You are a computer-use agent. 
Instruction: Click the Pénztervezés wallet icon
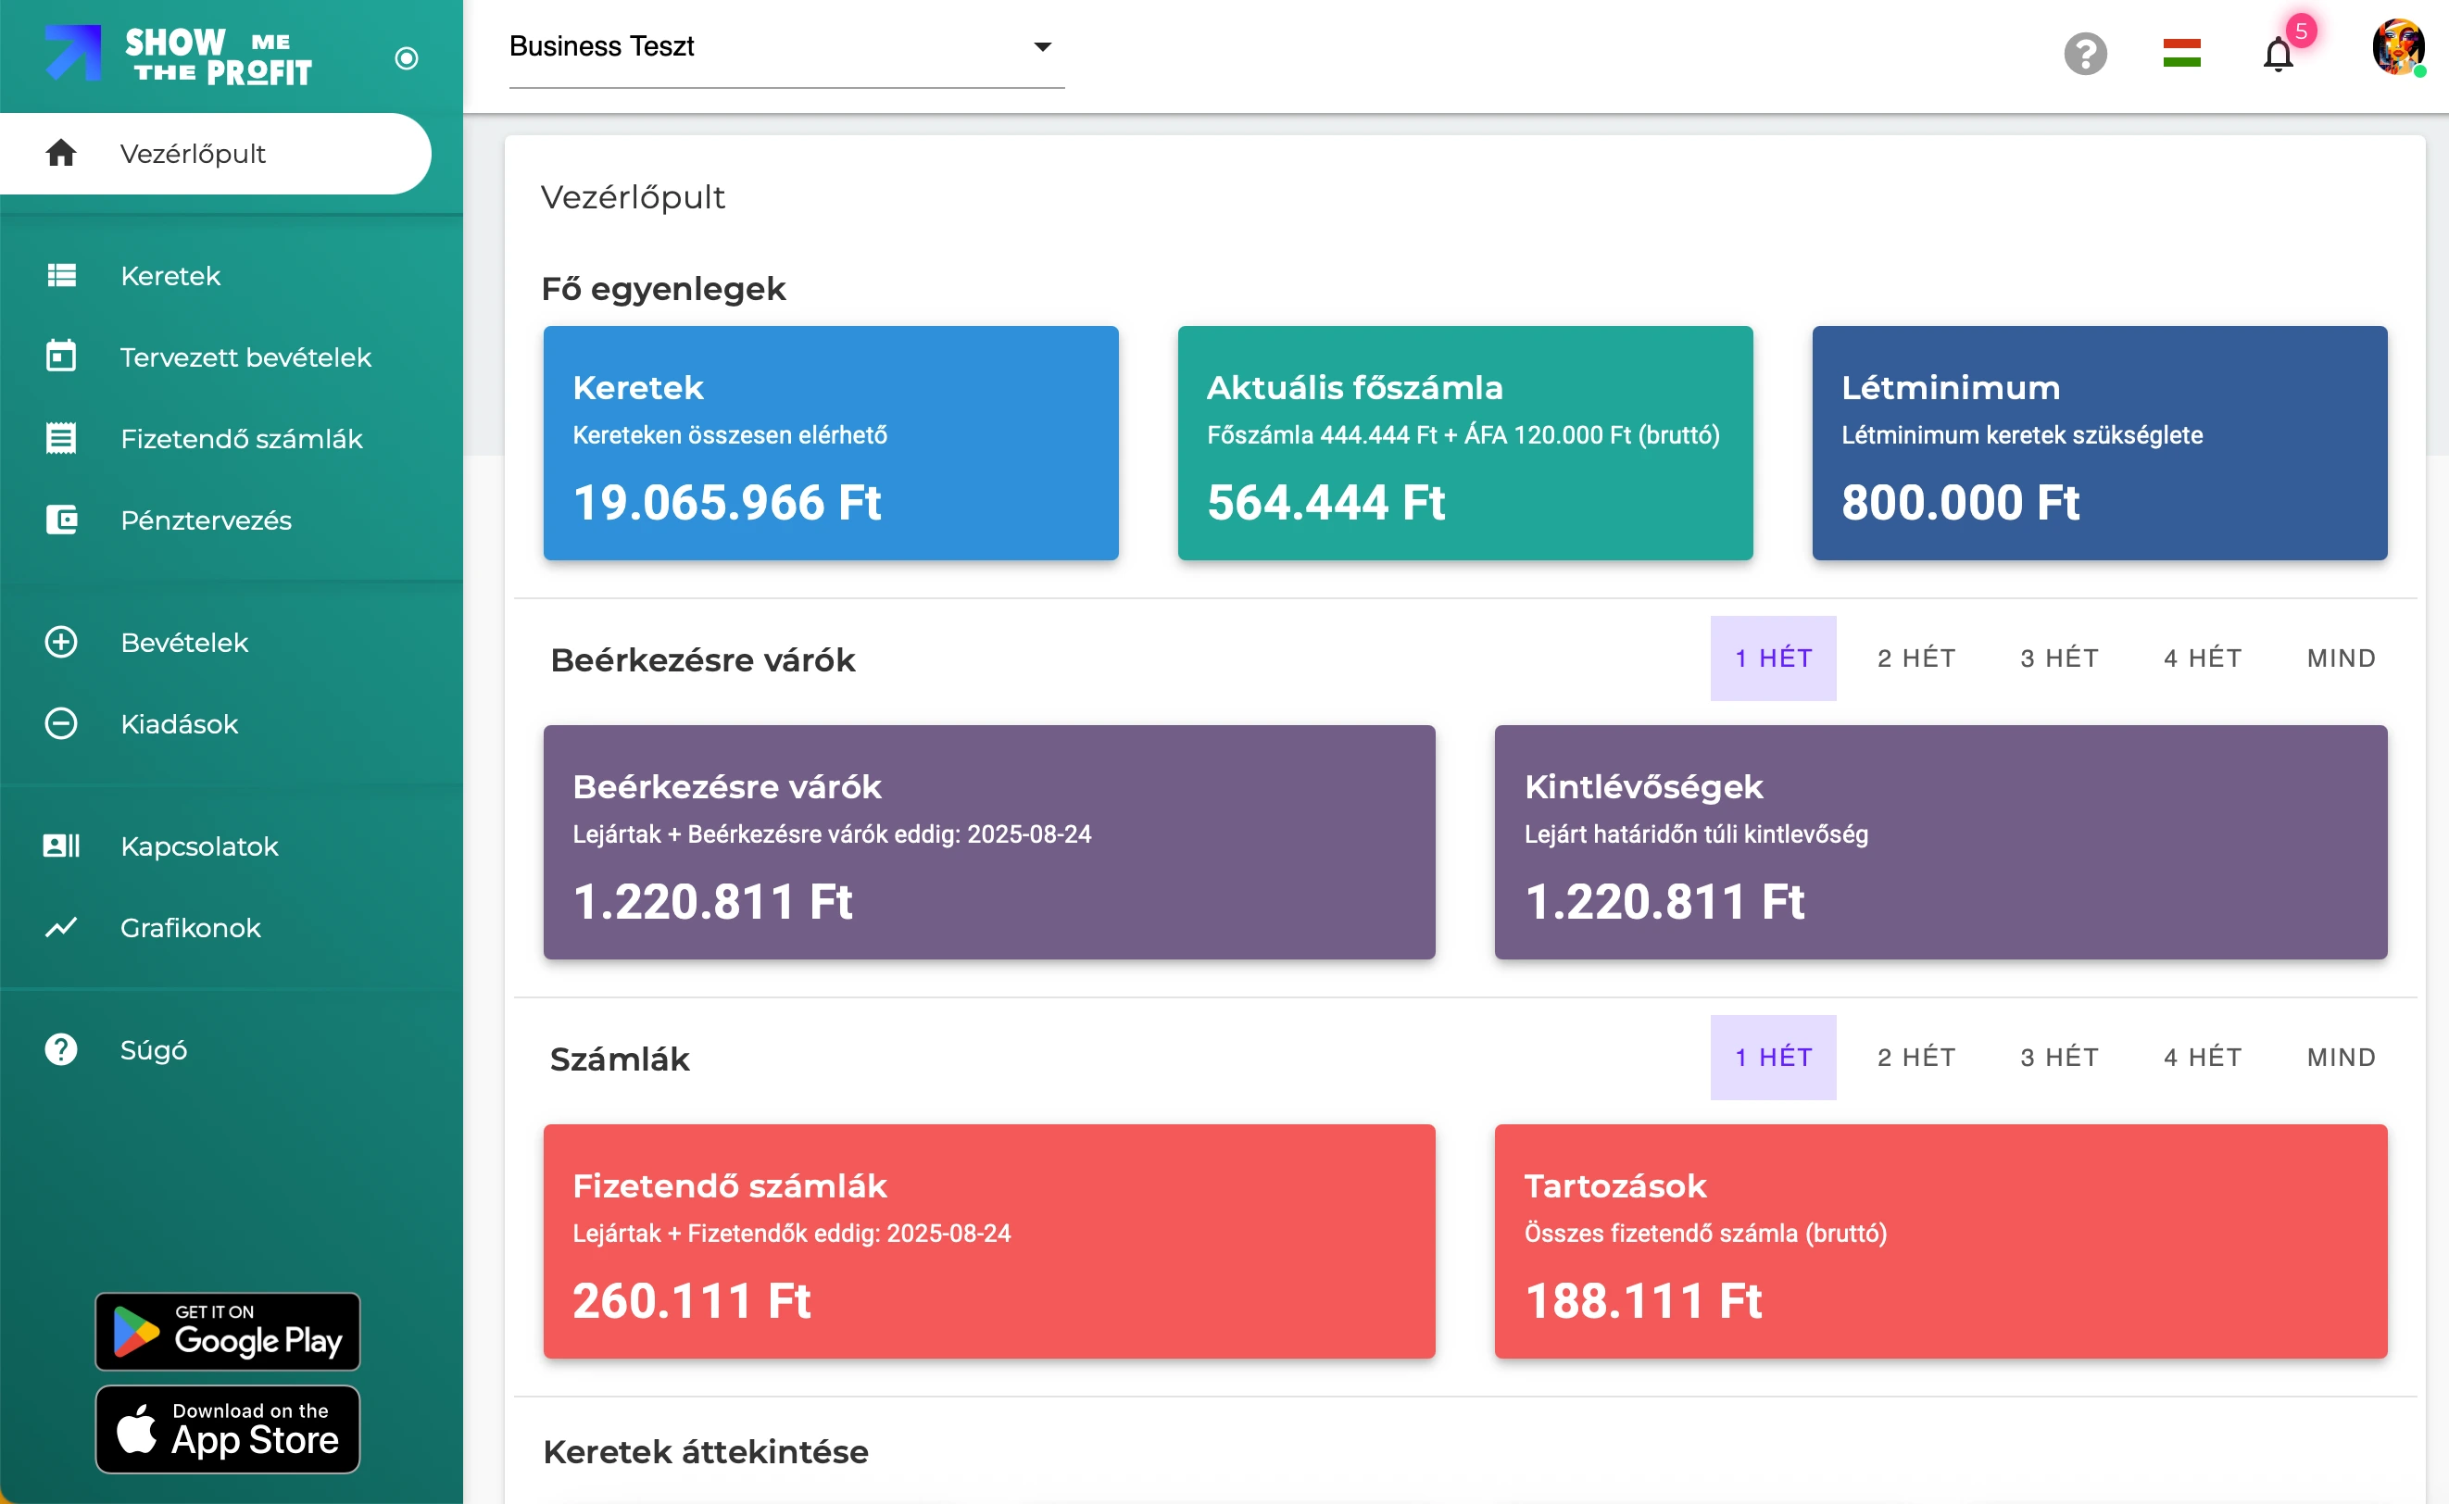[x=61, y=520]
